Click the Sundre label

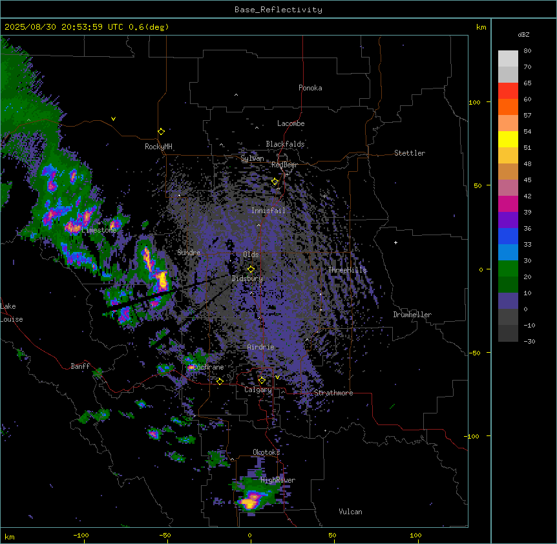189,253
